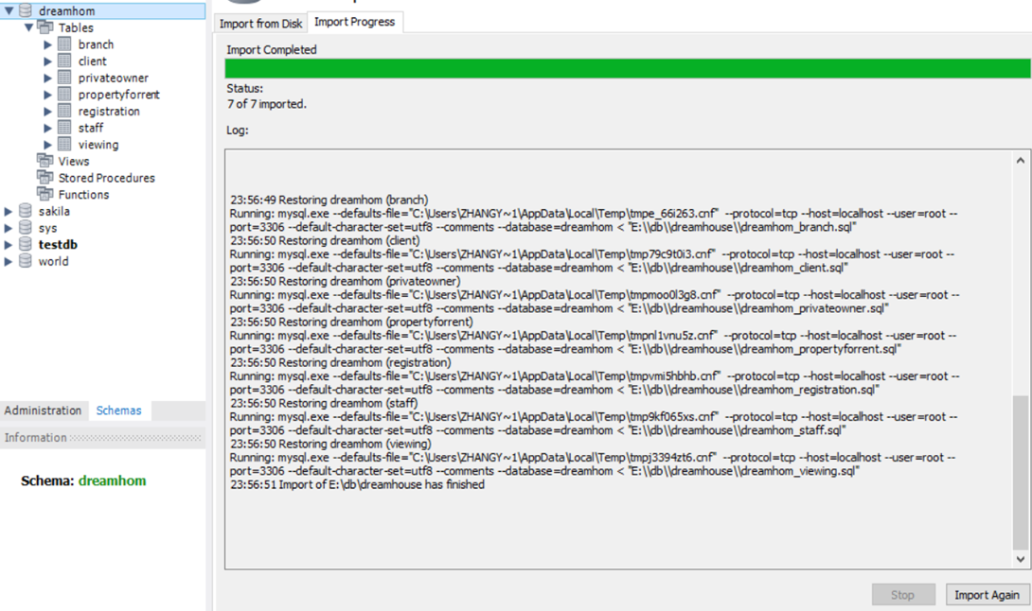Select the Tables tree label
The height and width of the screenshot is (611, 1032).
76,27
